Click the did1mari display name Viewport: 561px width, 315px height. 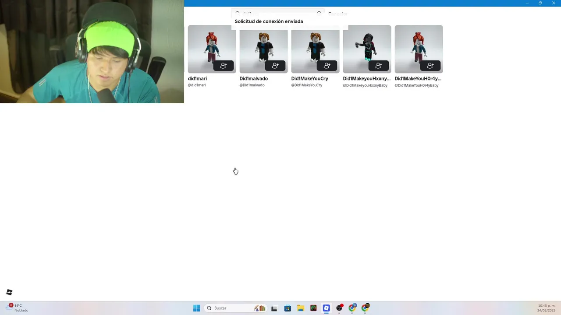(x=197, y=79)
